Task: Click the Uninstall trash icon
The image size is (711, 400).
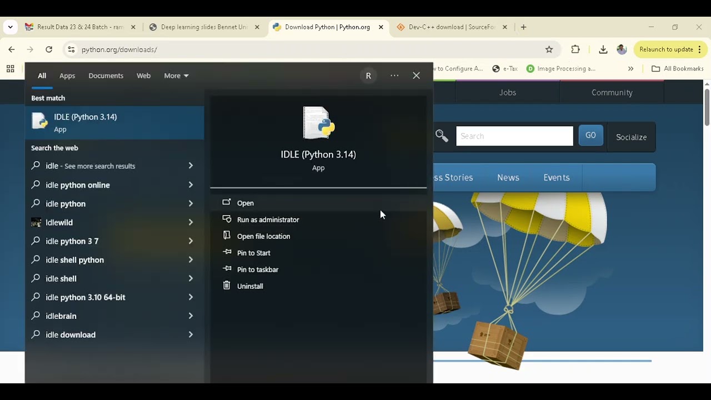Action: coord(227,286)
